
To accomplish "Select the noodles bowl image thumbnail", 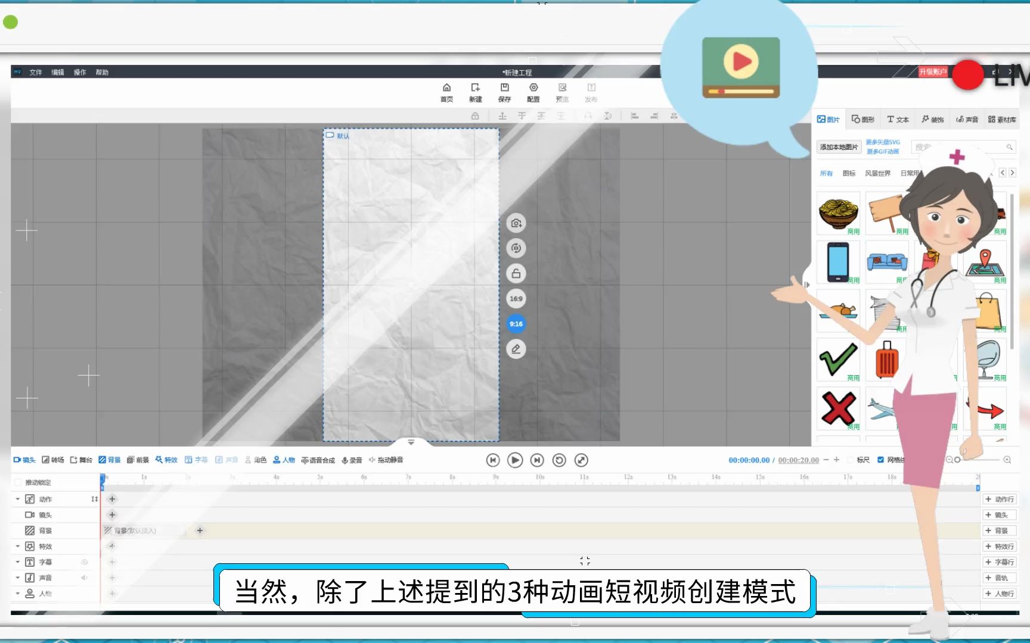I will click(838, 213).
